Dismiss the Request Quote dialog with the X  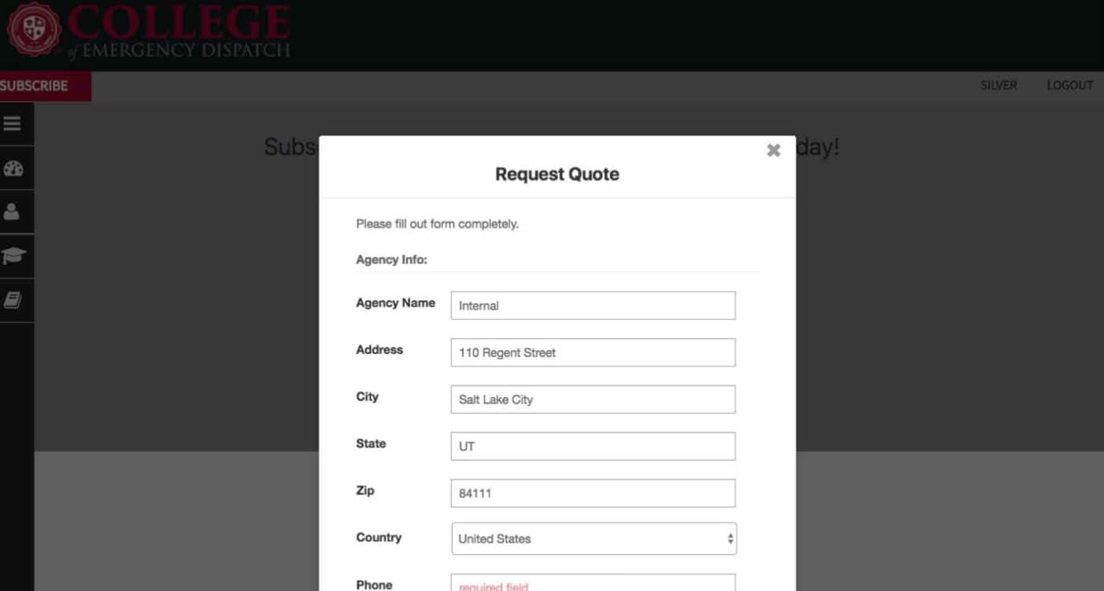point(773,150)
